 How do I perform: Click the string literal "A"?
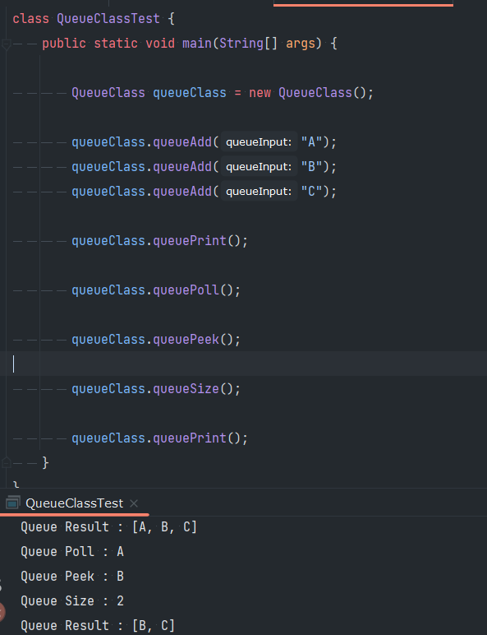coord(311,142)
